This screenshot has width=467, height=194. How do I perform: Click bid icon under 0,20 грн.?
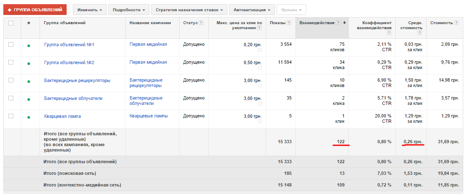(260, 50)
